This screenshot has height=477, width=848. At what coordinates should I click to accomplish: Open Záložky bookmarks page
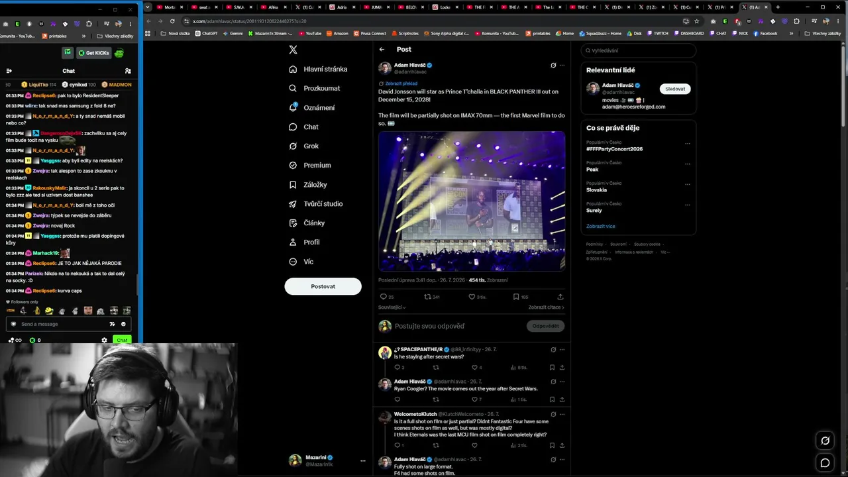tap(308, 184)
